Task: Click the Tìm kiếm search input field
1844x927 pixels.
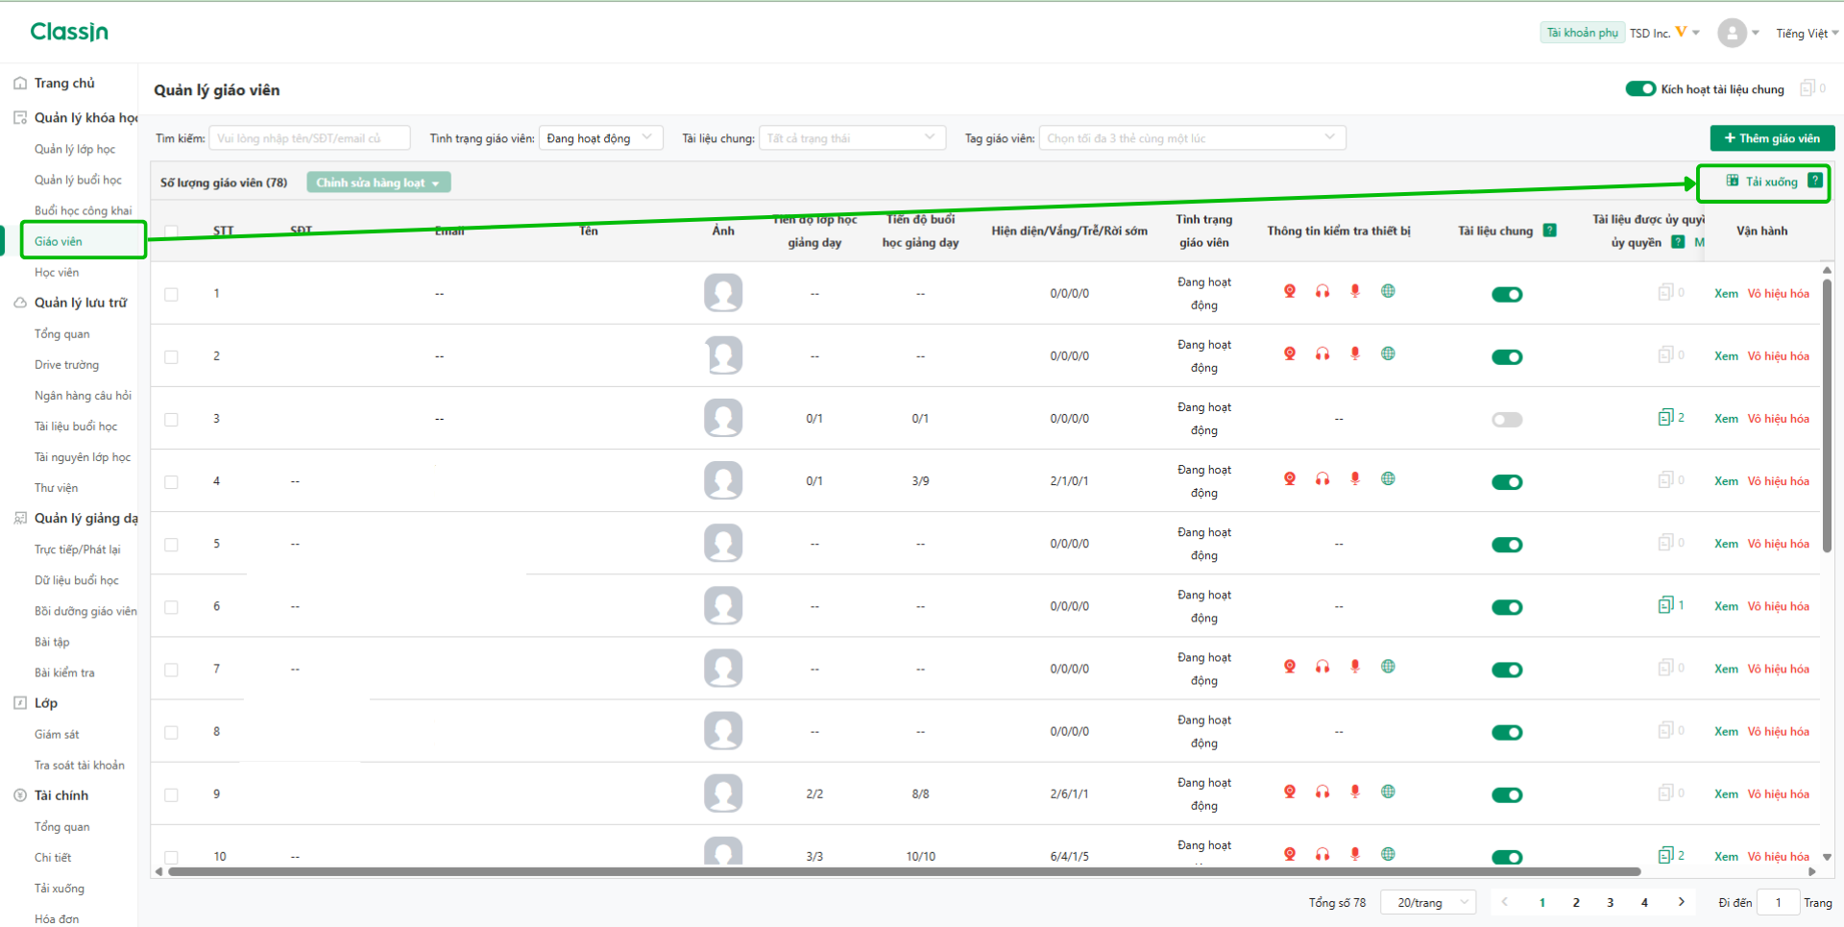Action: (x=309, y=138)
